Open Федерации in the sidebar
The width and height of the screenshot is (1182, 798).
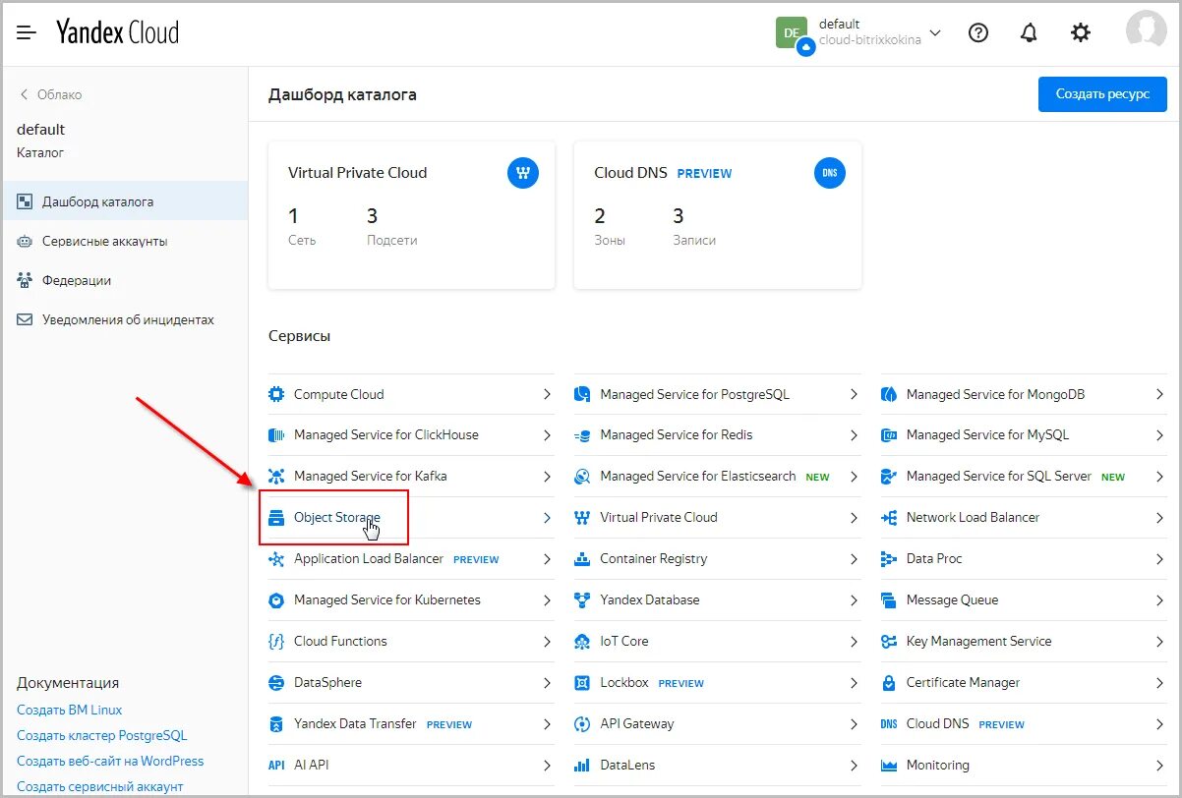point(124,280)
